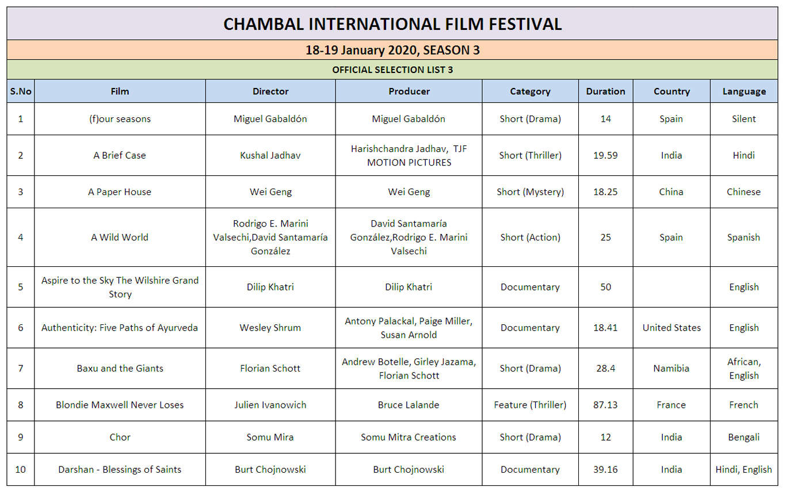The width and height of the screenshot is (786, 494).
Task: Click the 'A Wild World' film title
Action: [x=120, y=237]
